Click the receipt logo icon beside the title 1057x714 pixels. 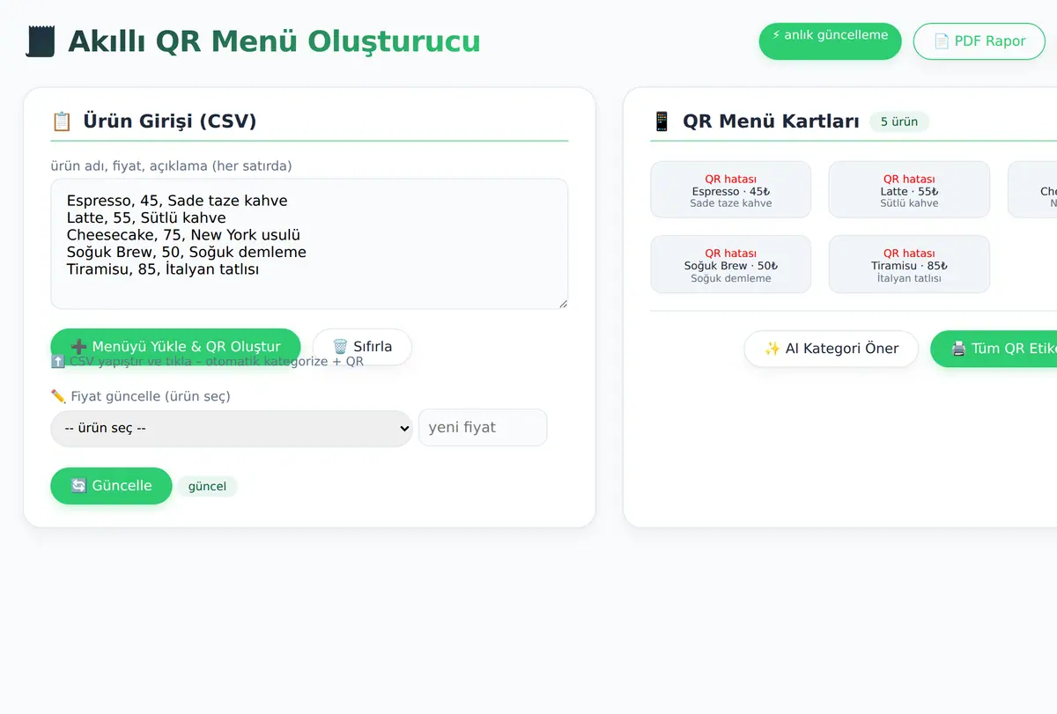[41, 41]
